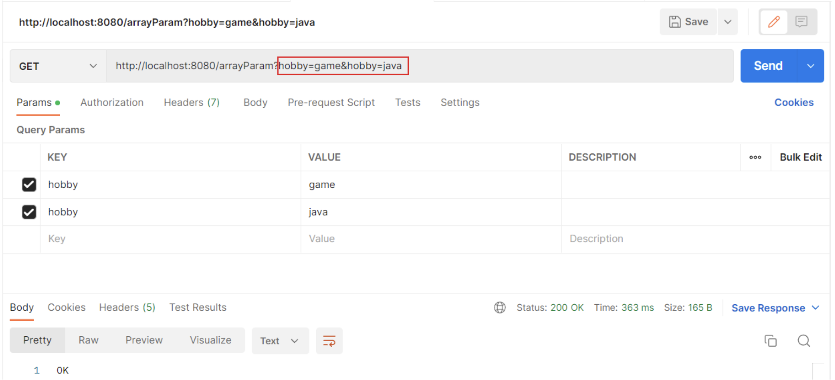Click the description cell of the game row
The width and height of the screenshot is (835, 380).
click(x=696, y=185)
